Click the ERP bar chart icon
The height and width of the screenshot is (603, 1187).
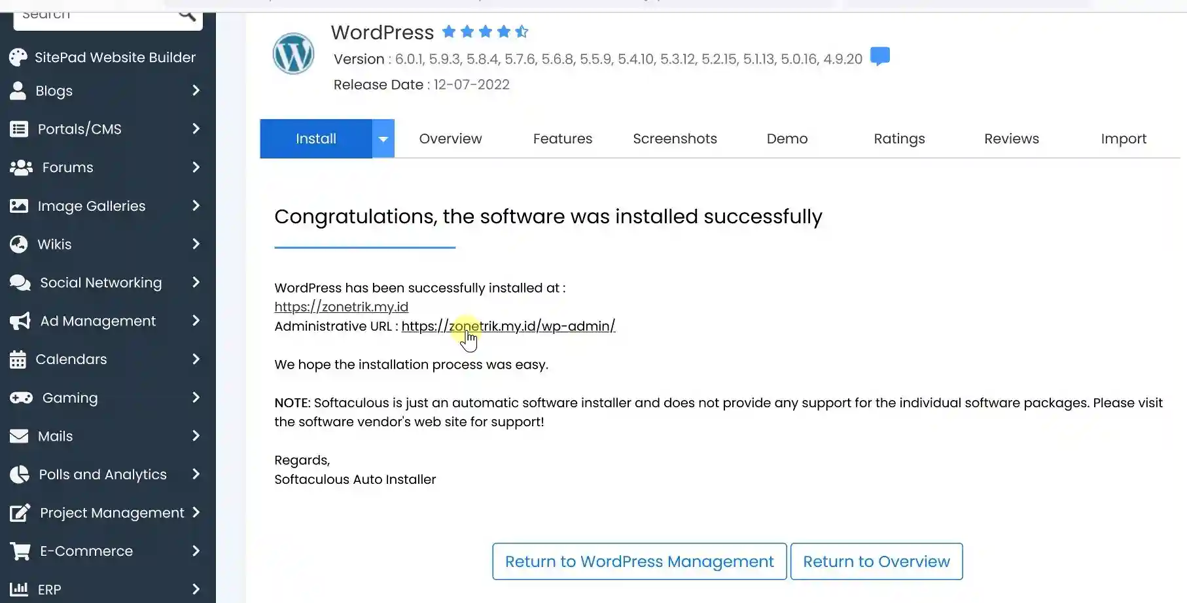point(19,589)
